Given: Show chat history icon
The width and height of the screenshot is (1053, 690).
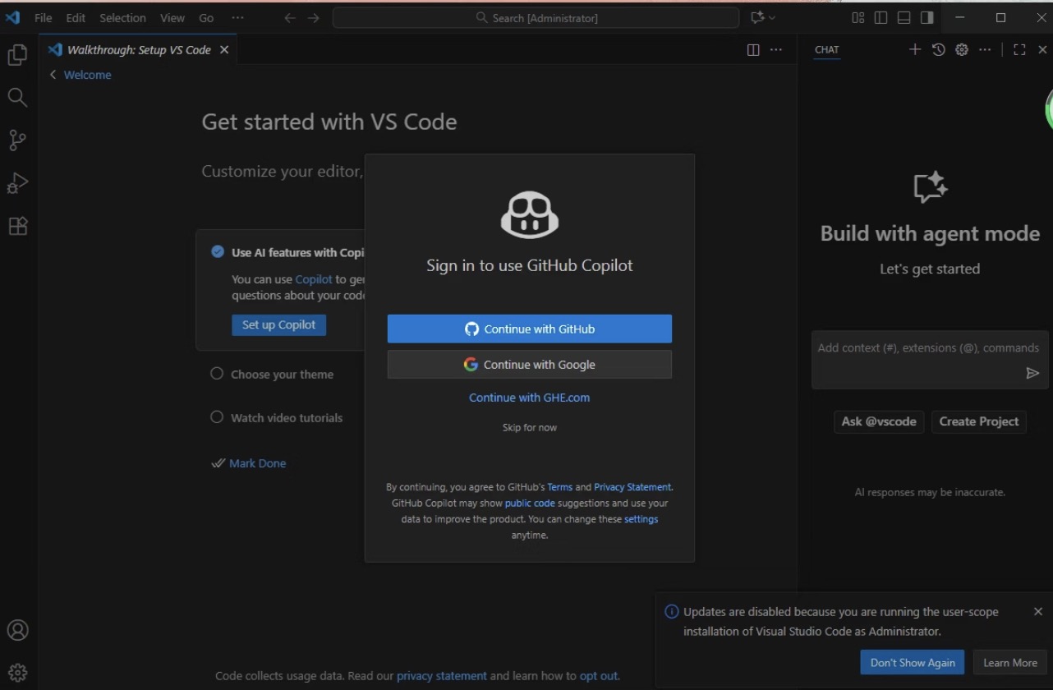Looking at the screenshot, I should [x=938, y=49].
